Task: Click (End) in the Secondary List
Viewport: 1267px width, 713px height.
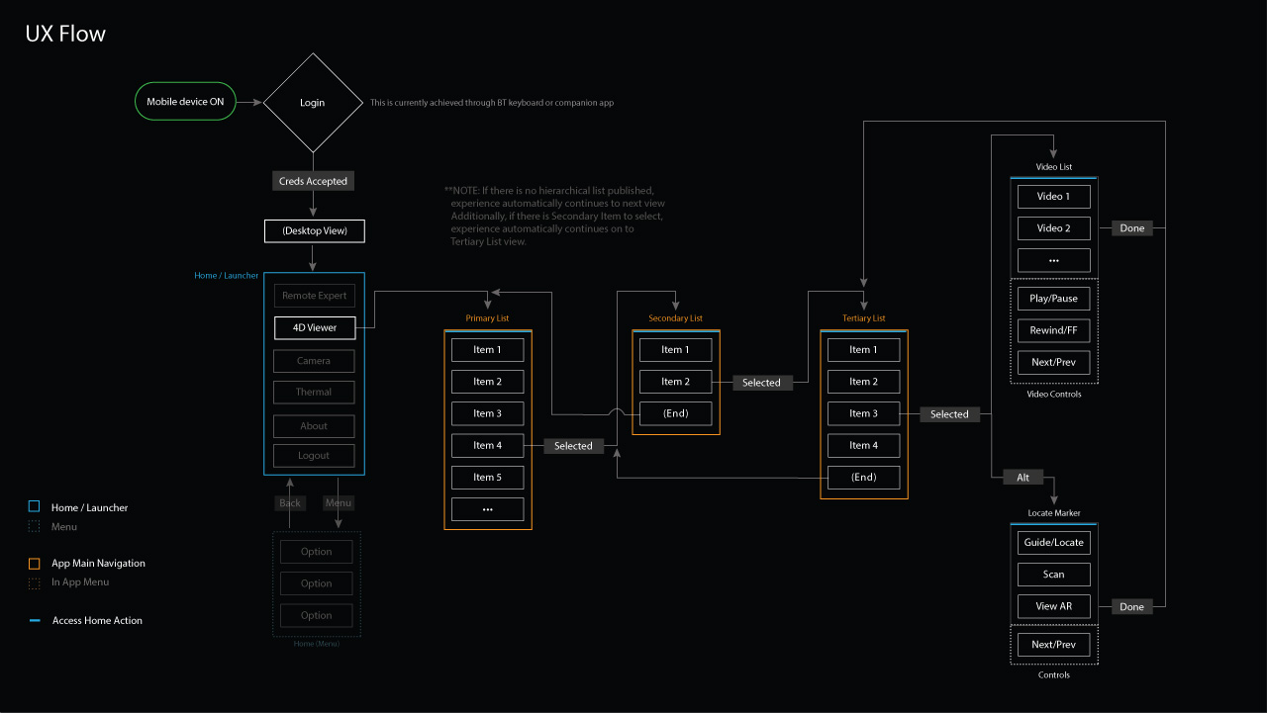Action: coord(675,413)
